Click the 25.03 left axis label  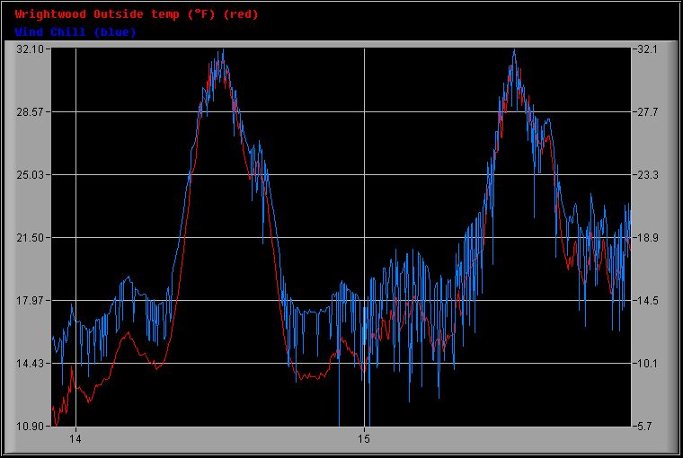[30, 175]
